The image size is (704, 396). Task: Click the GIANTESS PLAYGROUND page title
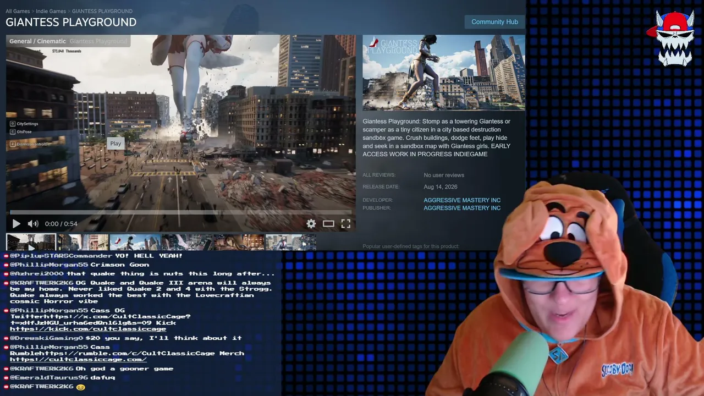(71, 23)
